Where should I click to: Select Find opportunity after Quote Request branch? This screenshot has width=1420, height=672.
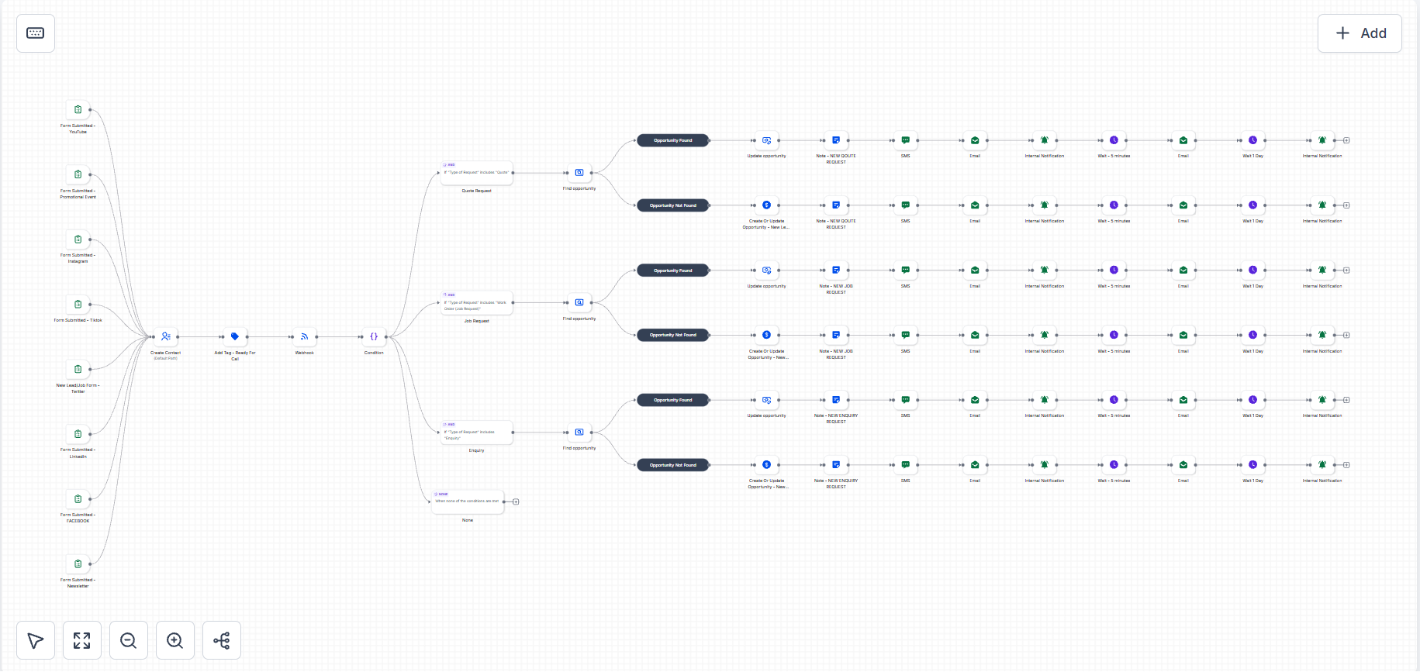(579, 173)
